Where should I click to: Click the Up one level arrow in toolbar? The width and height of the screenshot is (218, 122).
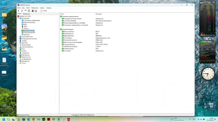26,11
